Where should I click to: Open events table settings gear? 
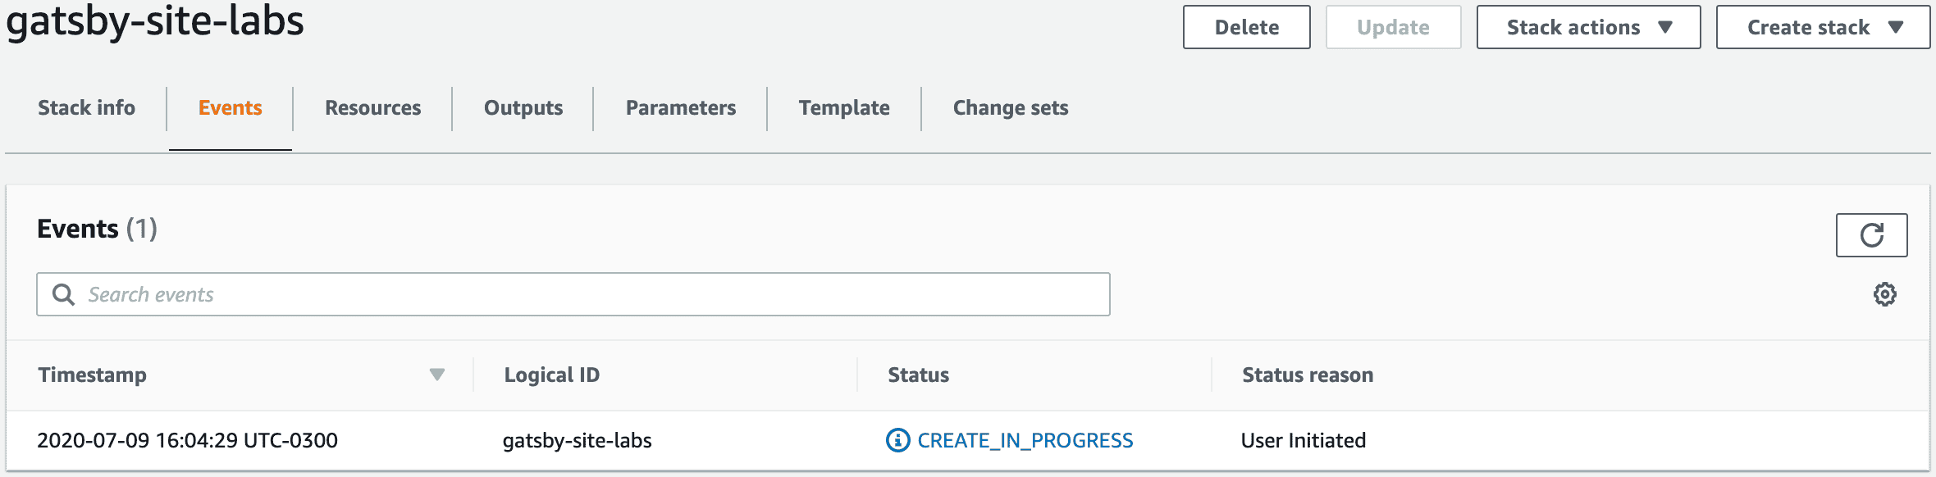[1884, 294]
